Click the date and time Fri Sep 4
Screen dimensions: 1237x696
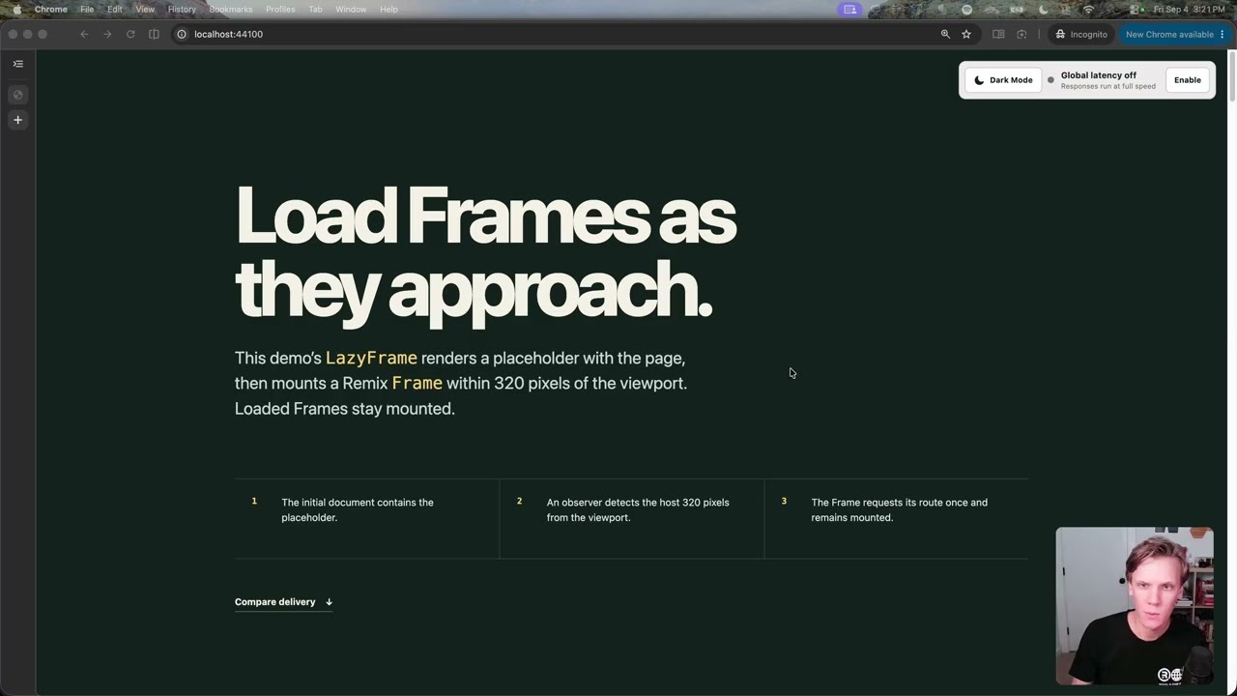click(1189, 9)
